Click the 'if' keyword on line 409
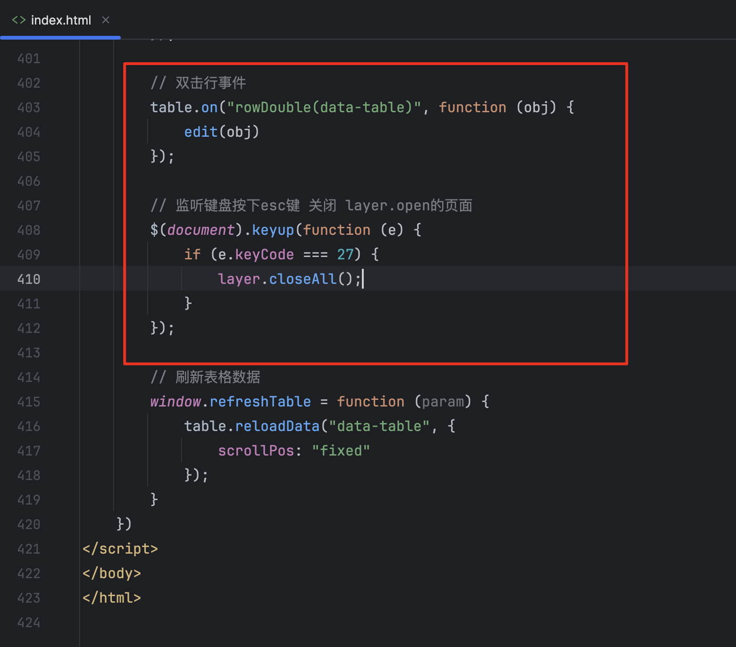Viewport: 736px width, 647px height. [192, 255]
